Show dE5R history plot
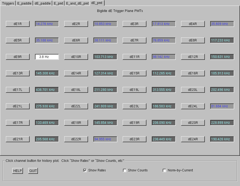 [18, 40]
